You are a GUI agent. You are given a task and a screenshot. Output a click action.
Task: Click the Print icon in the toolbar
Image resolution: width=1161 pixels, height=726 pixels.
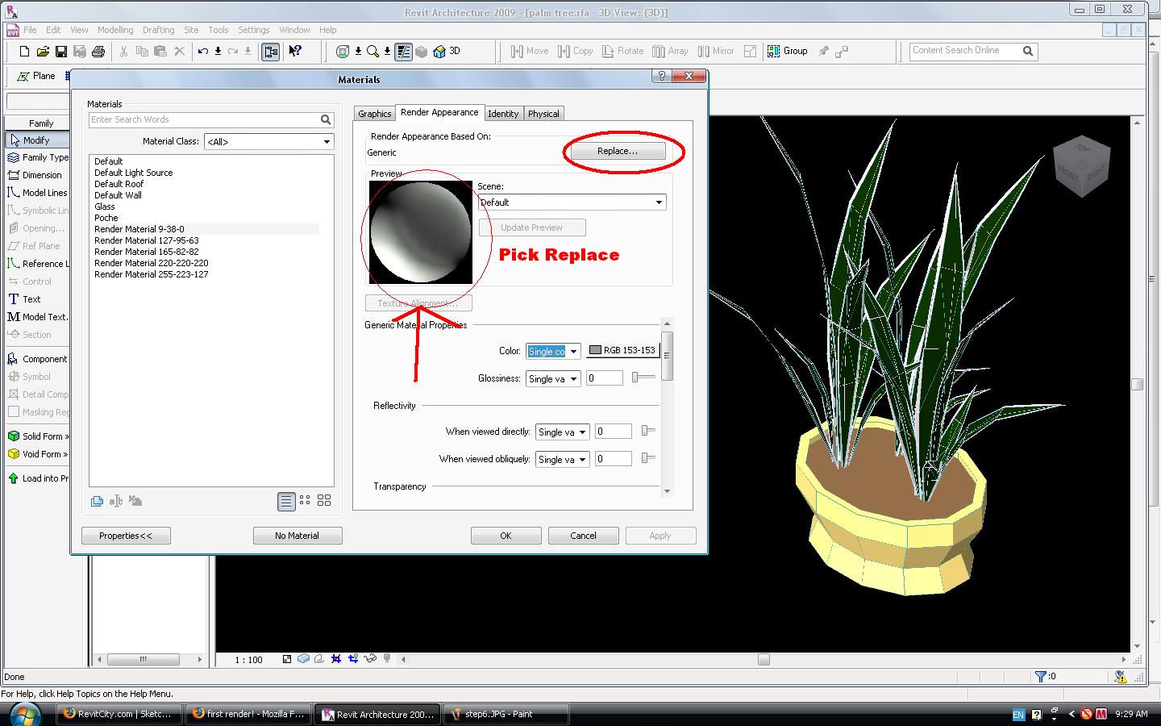pos(98,52)
